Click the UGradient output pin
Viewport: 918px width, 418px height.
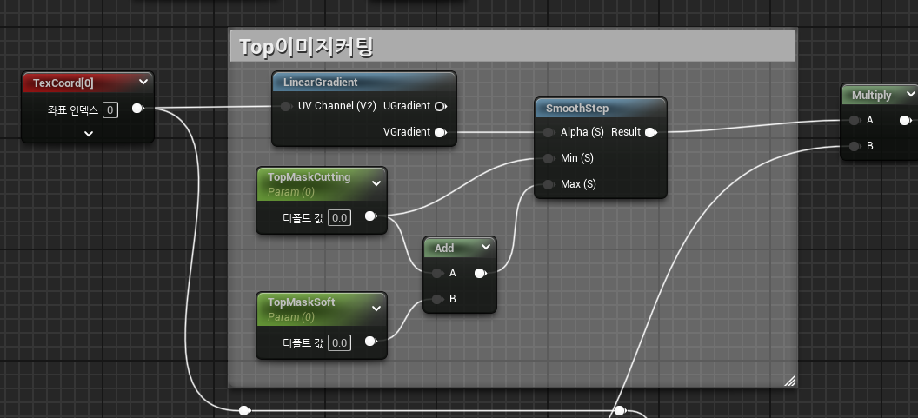440,106
